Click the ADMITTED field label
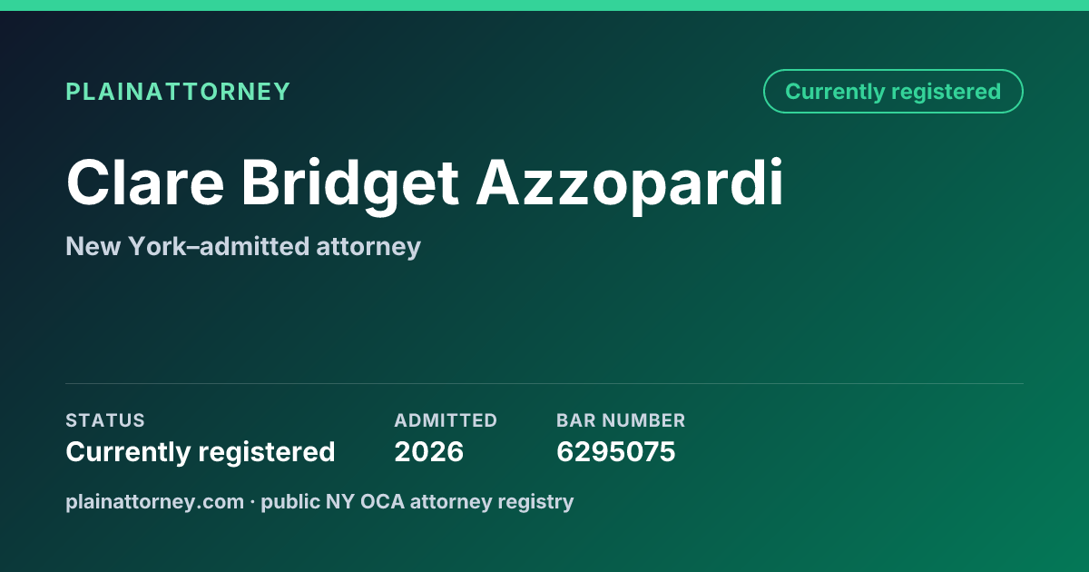1089x572 pixels. tap(446, 420)
